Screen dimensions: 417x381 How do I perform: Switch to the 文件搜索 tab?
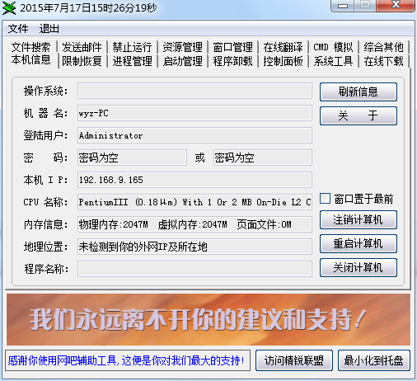pyautogui.click(x=31, y=47)
